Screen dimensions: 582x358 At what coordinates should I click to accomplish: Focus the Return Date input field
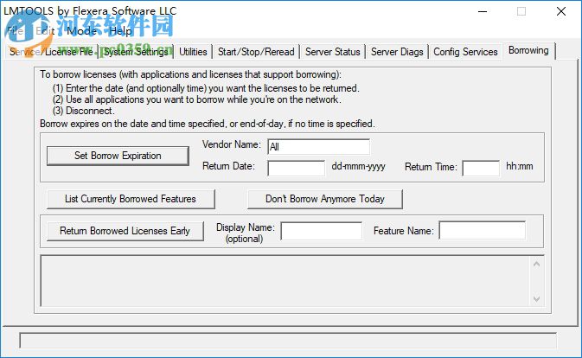click(297, 168)
